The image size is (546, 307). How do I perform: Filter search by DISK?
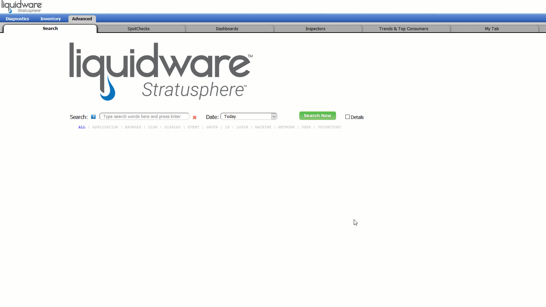153,127
